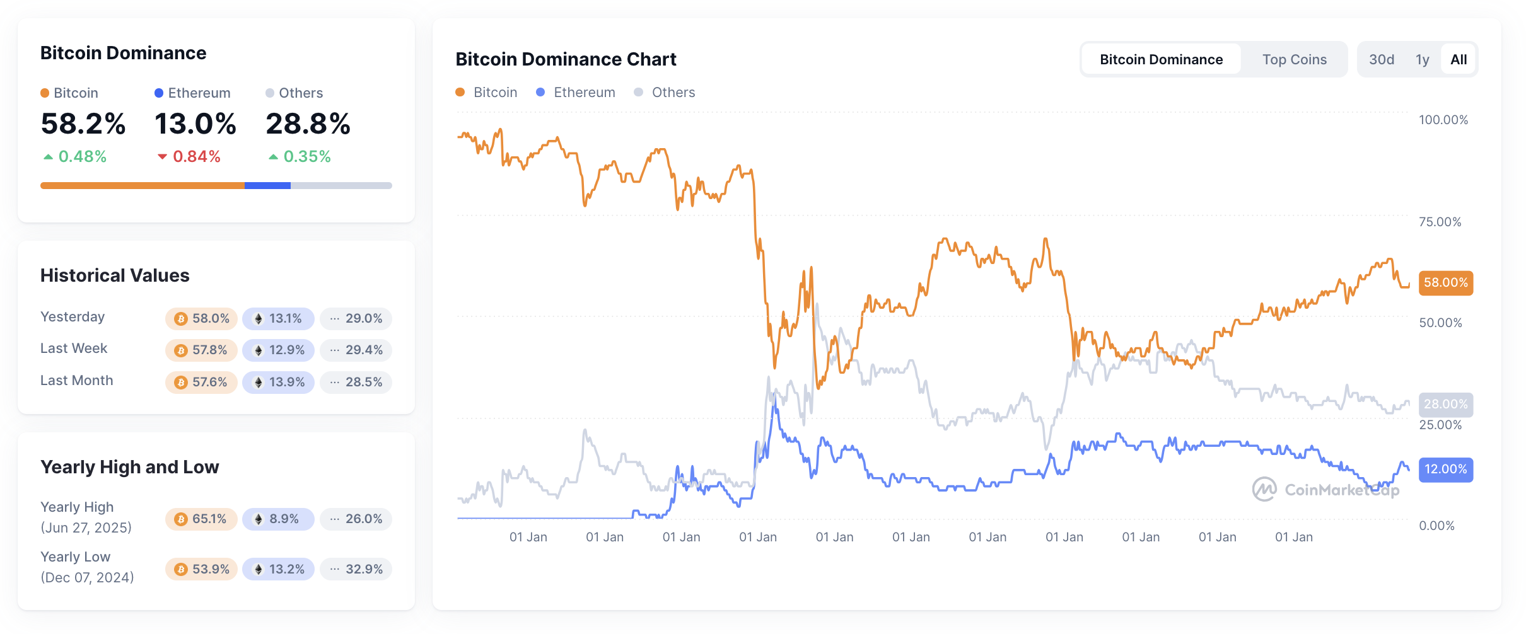Click the CoinMarketCap watermark logo
The image size is (1526, 634).
1264,490
